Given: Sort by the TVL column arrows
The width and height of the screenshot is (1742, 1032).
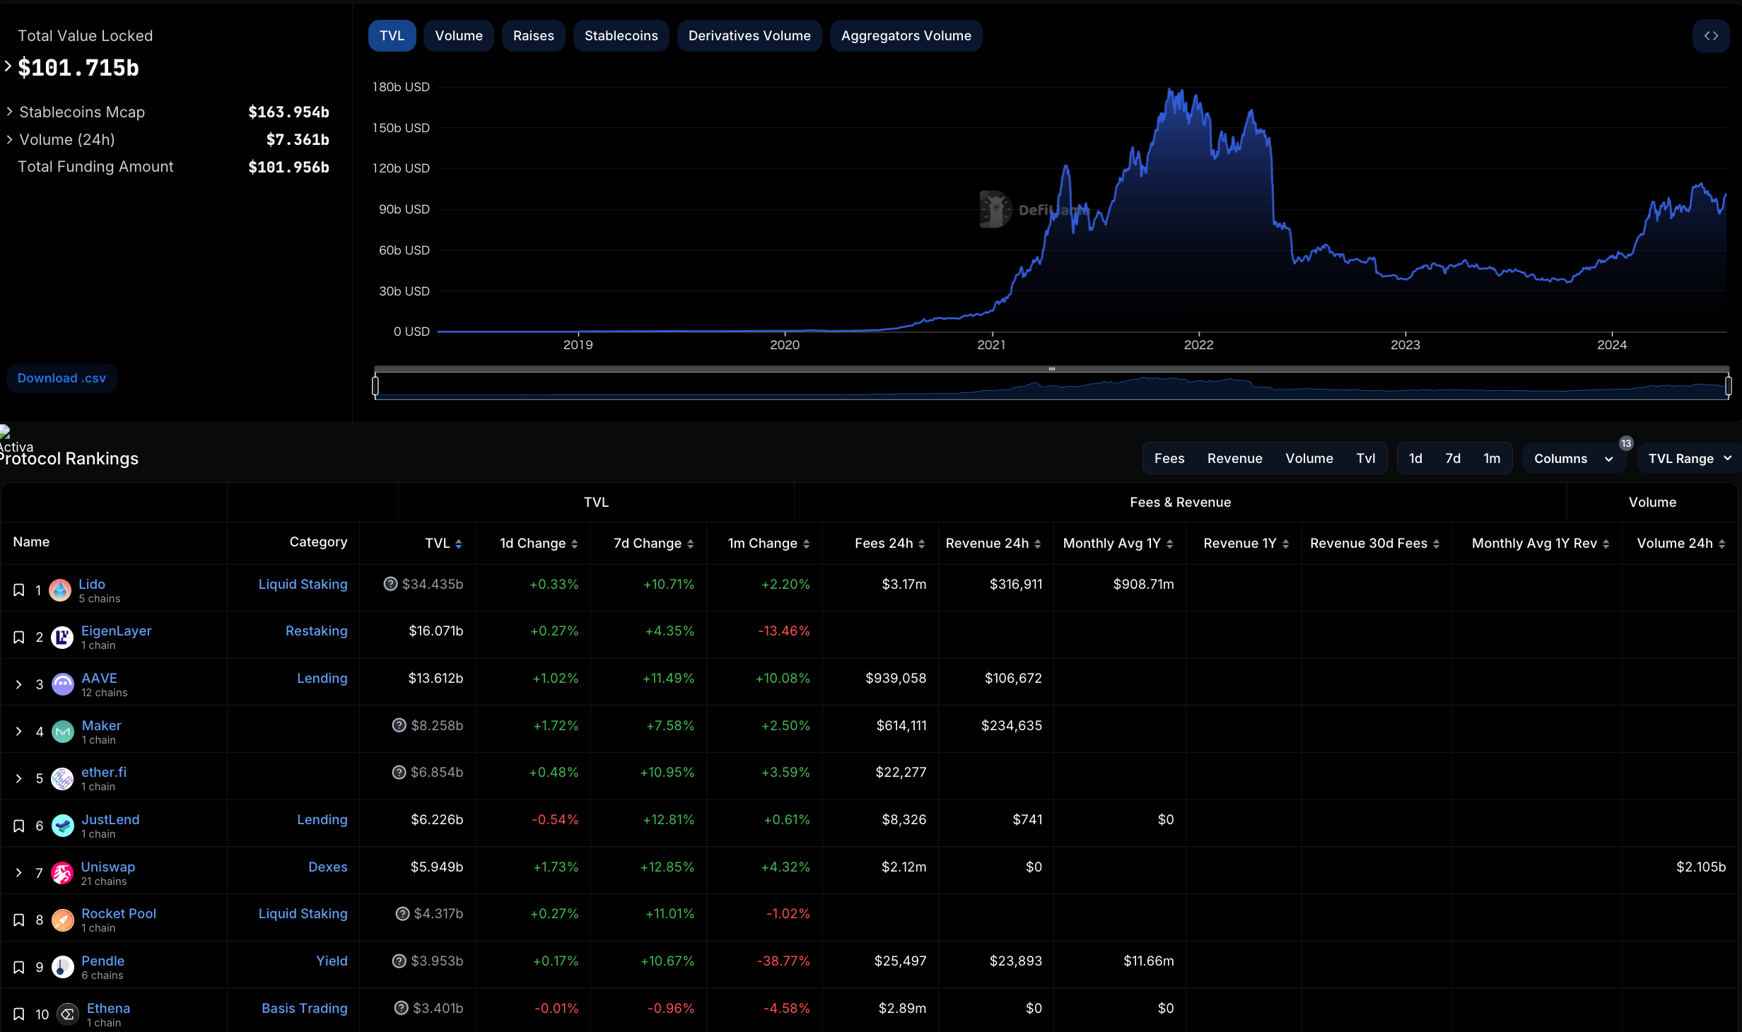Looking at the screenshot, I should 459,544.
